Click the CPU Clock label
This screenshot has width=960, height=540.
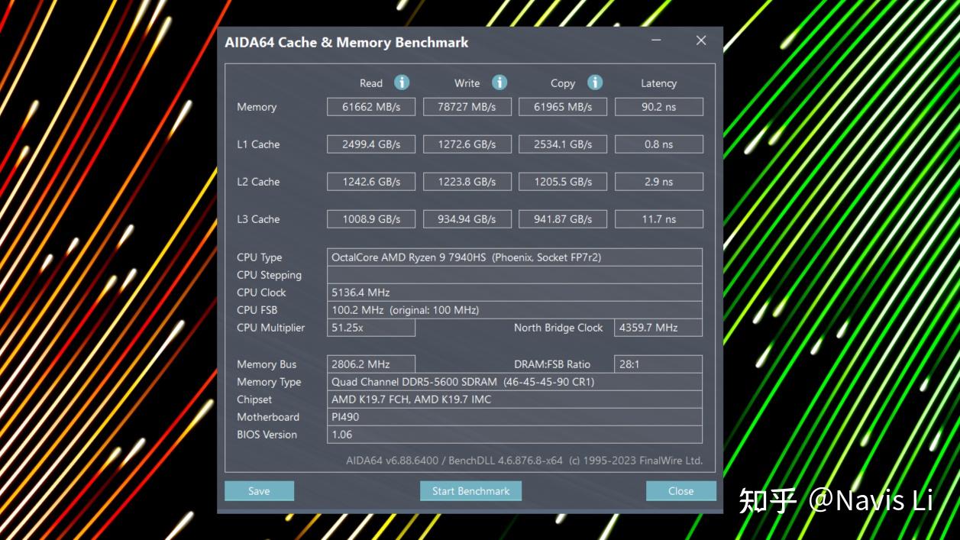tap(261, 293)
